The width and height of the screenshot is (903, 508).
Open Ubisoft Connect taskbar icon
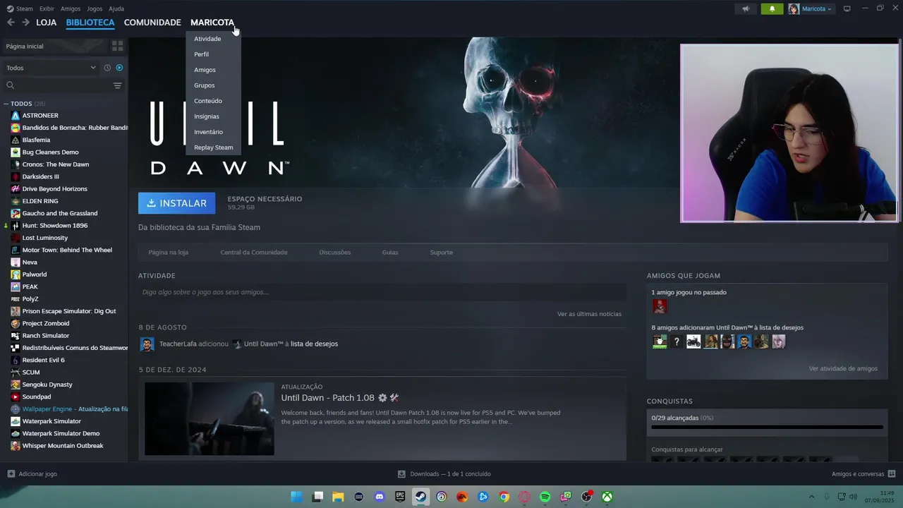tap(442, 497)
